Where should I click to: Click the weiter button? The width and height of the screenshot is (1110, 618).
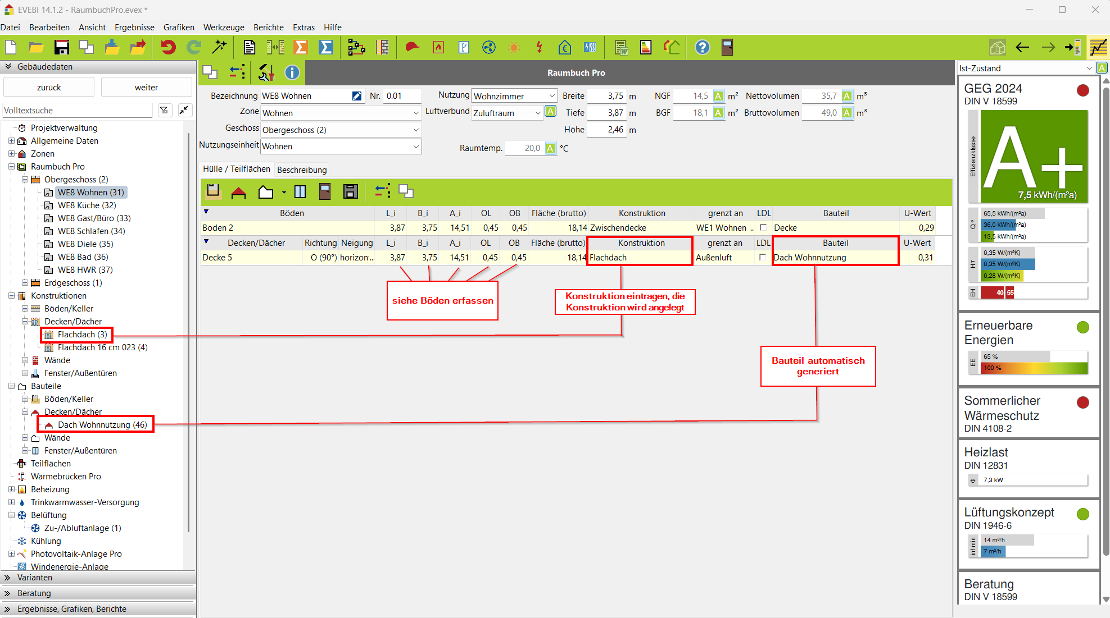tap(146, 88)
